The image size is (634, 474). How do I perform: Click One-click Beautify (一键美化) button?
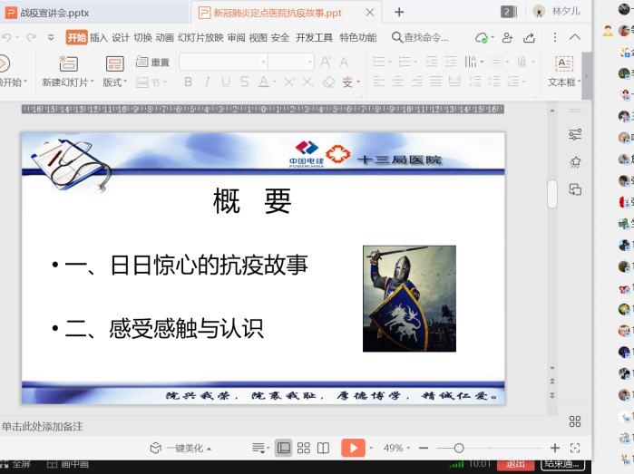click(x=181, y=448)
